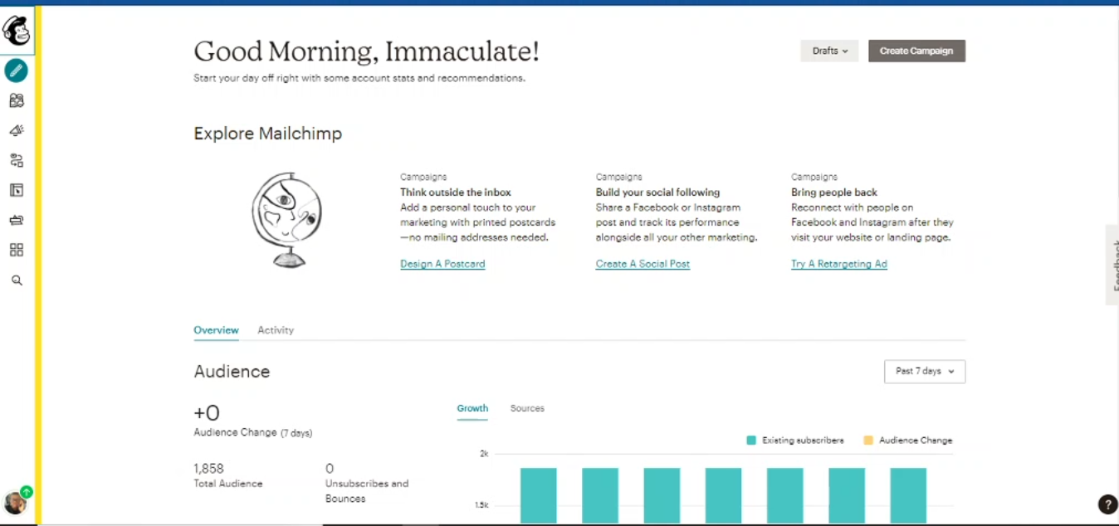This screenshot has width=1119, height=526.
Task: Select the Sources tab in Audience
Action: pos(527,408)
